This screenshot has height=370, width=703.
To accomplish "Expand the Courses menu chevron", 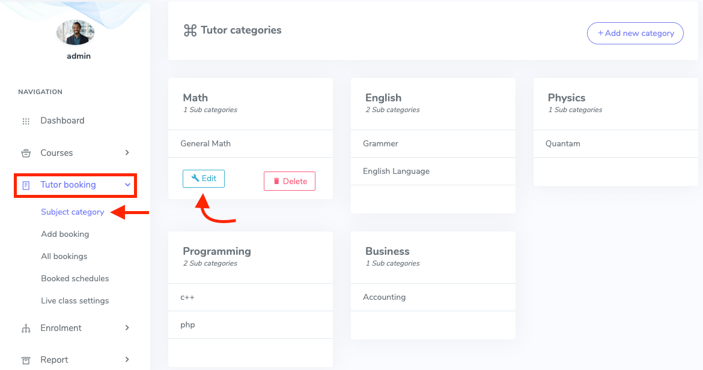I will pyautogui.click(x=127, y=153).
